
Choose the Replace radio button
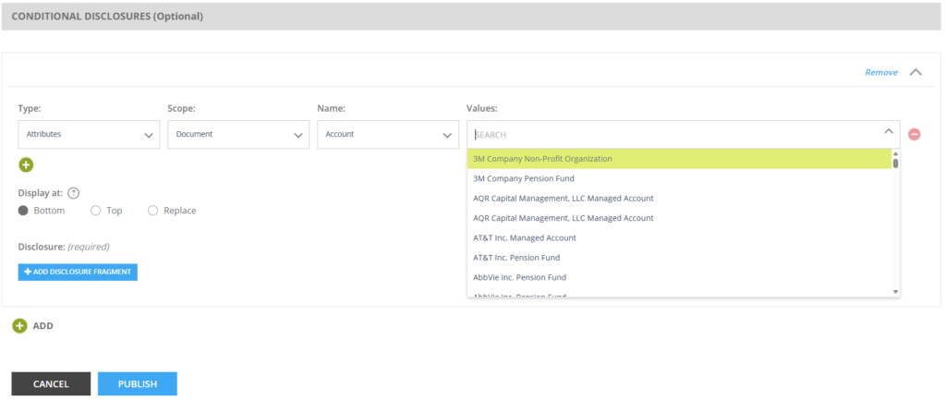(x=153, y=211)
